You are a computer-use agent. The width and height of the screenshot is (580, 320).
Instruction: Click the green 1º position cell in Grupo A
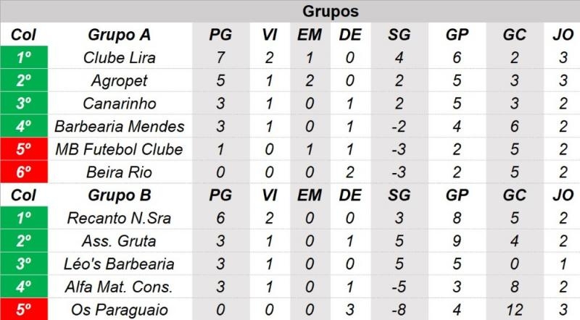point(24,57)
